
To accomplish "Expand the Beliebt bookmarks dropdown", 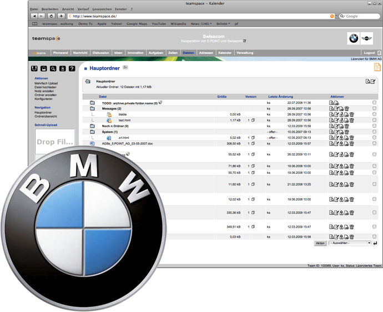I will (223, 24).
